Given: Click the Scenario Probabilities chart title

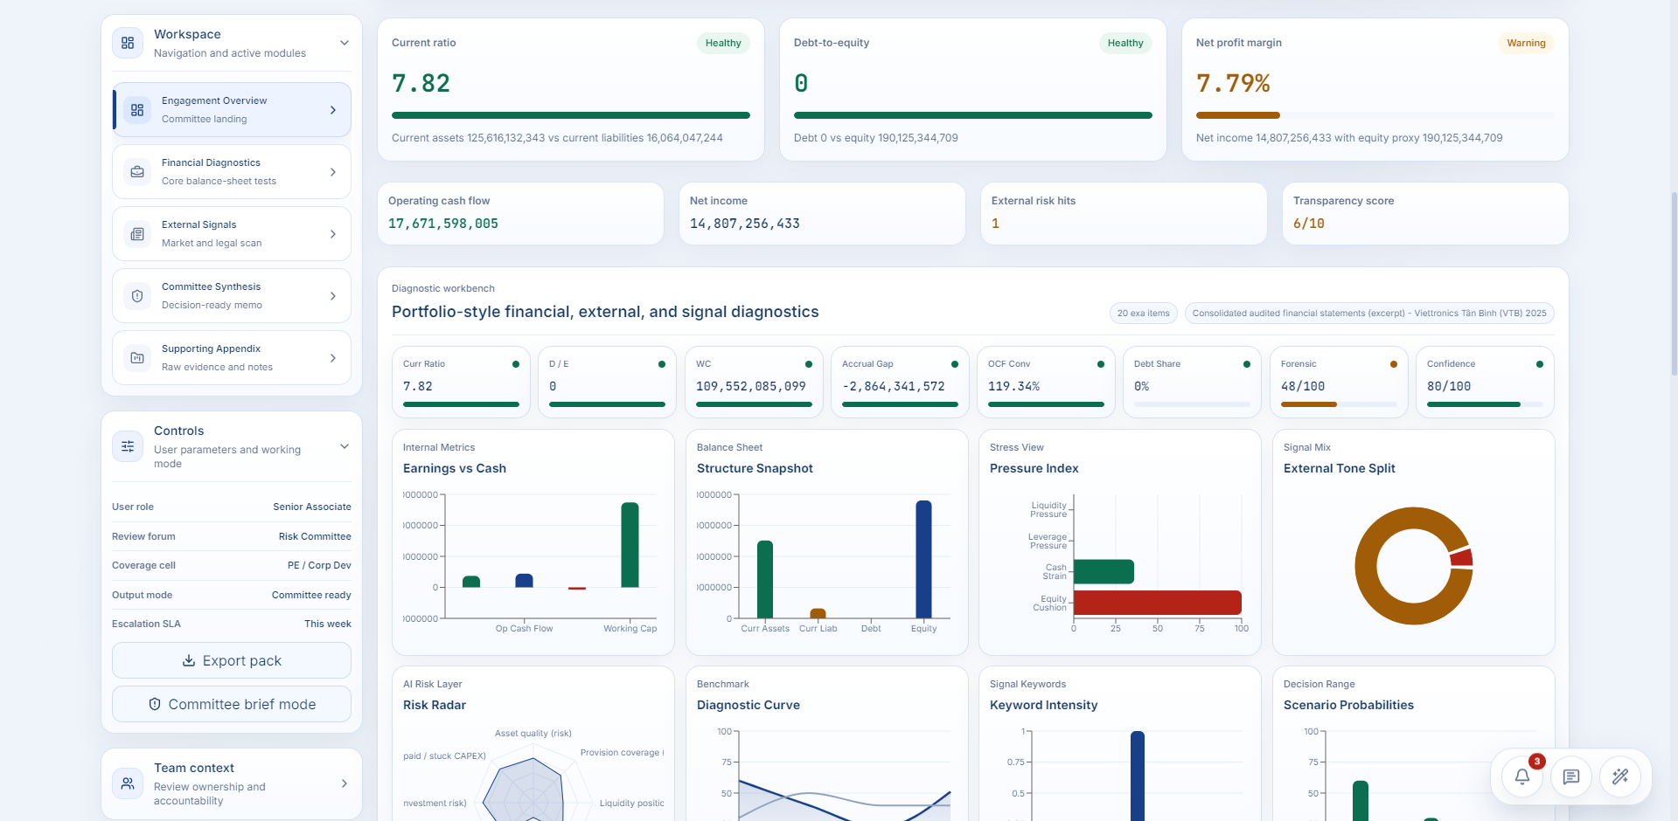Looking at the screenshot, I should 1348,705.
